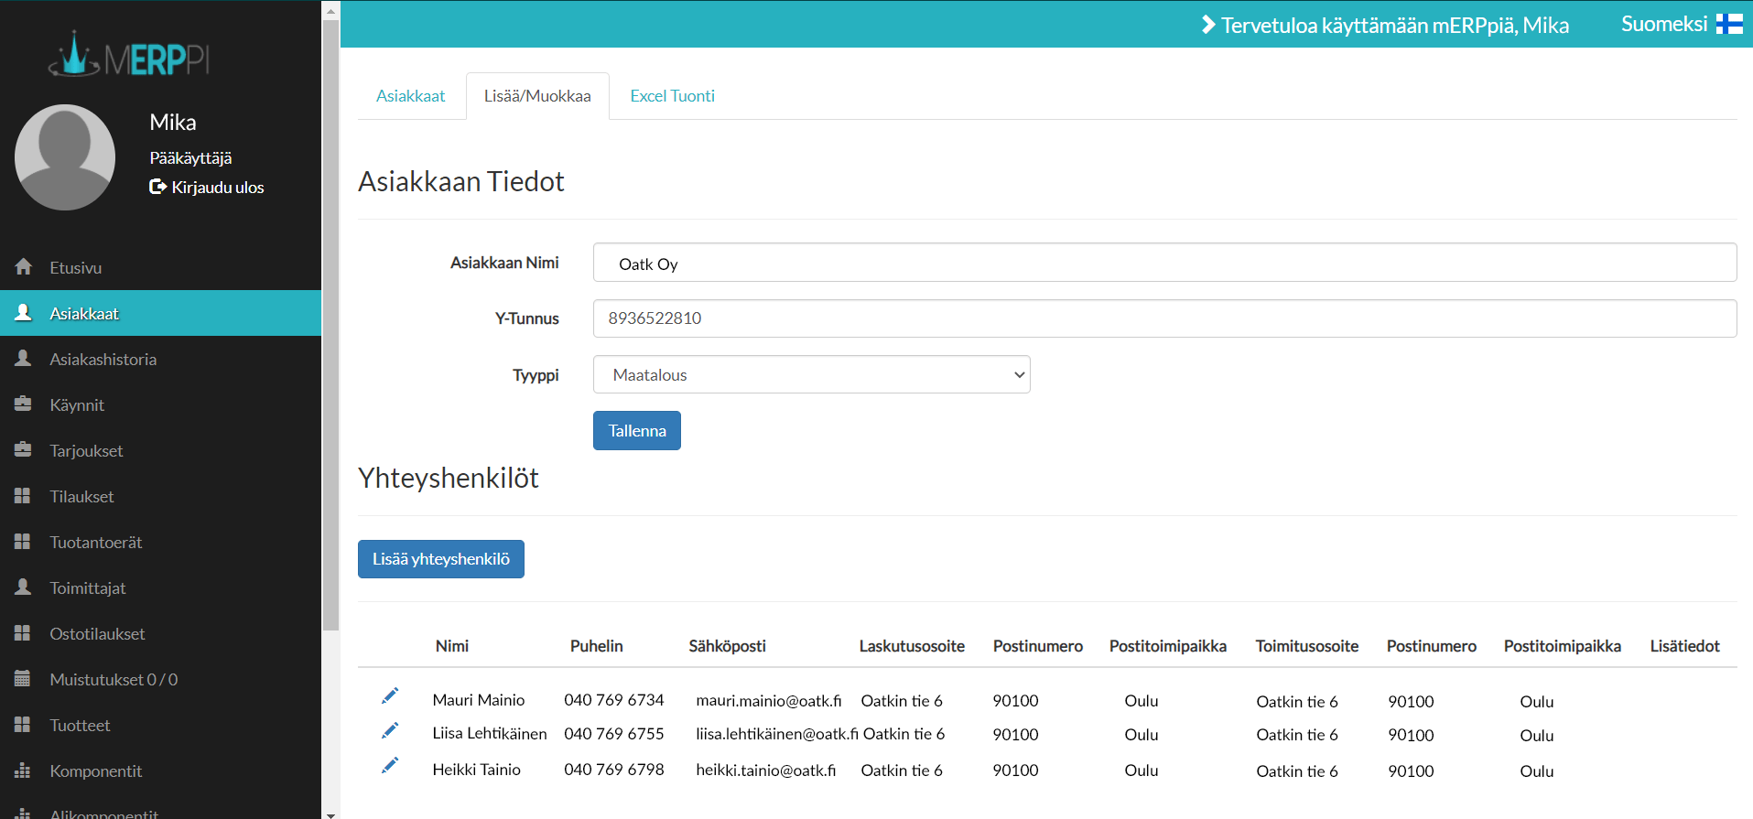Open Ostotilaukset menu item
The width and height of the screenshot is (1753, 819).
click(161, 633)
